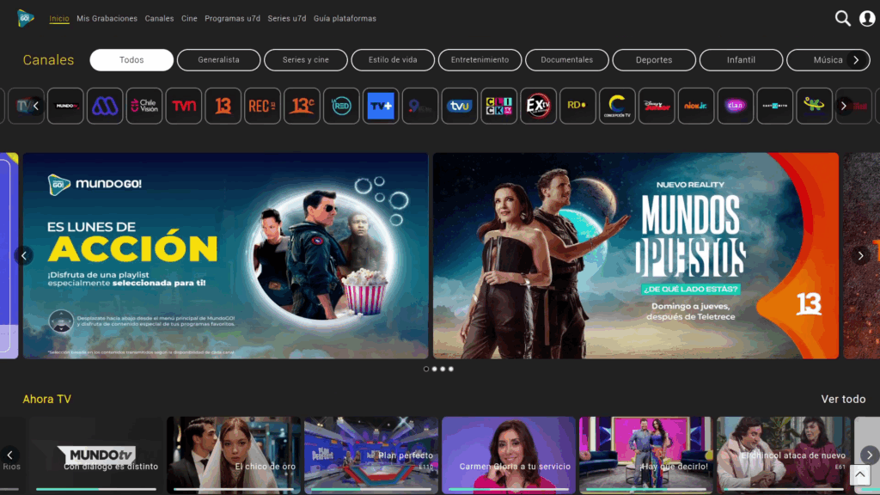The height and width of the screenshot is (495, 880).
Task: Select the Canal 13 channel icon
Action: click(223, 106)
